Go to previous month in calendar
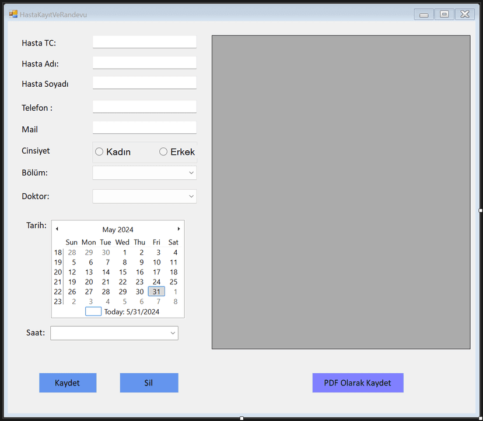Viewport: 483px width, 421px height. click(x=57, y=229)
